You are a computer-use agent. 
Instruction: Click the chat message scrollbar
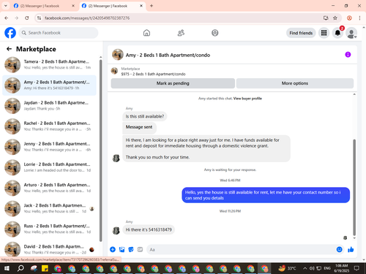point(354,188)
